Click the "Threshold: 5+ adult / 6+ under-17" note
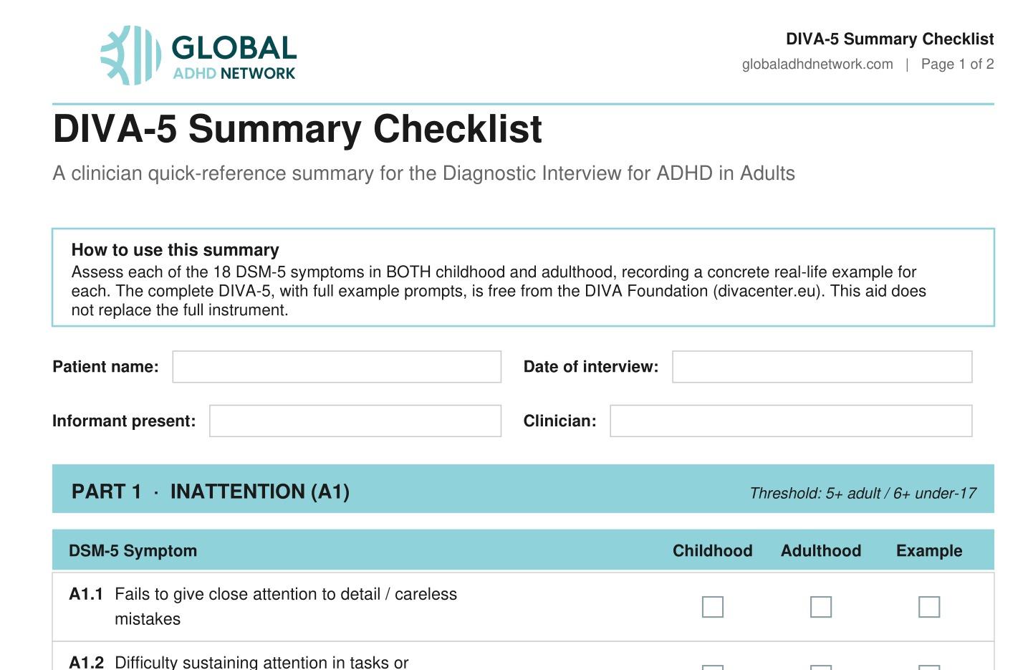The width and height of the screenshot is (1023, 670). tap(863, 493)
